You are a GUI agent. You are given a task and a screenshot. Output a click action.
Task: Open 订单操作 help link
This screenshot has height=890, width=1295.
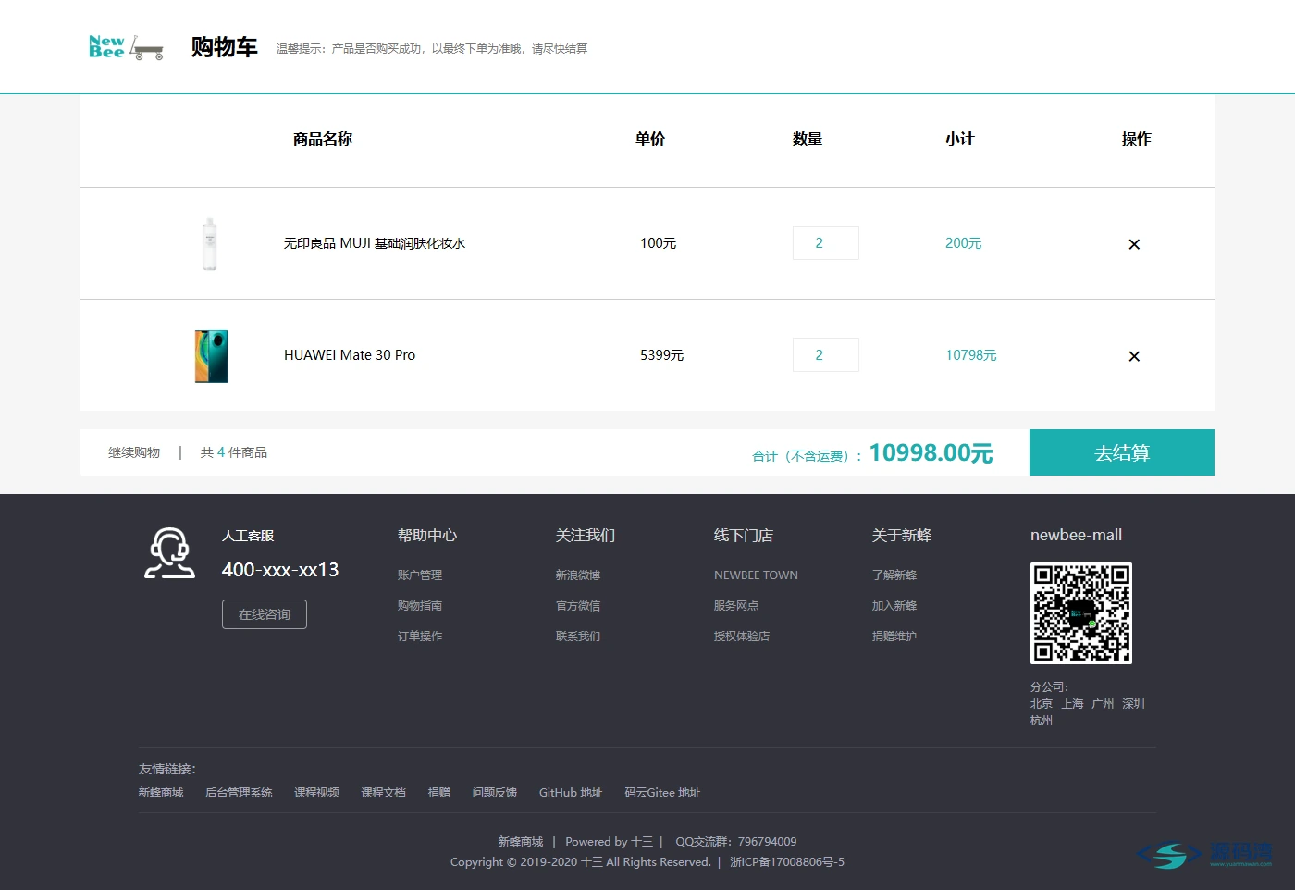point(420,637)
